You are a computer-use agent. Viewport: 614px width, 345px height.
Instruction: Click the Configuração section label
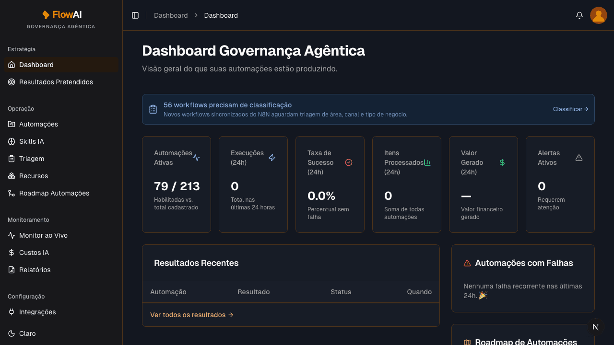(x=26, y=297)
